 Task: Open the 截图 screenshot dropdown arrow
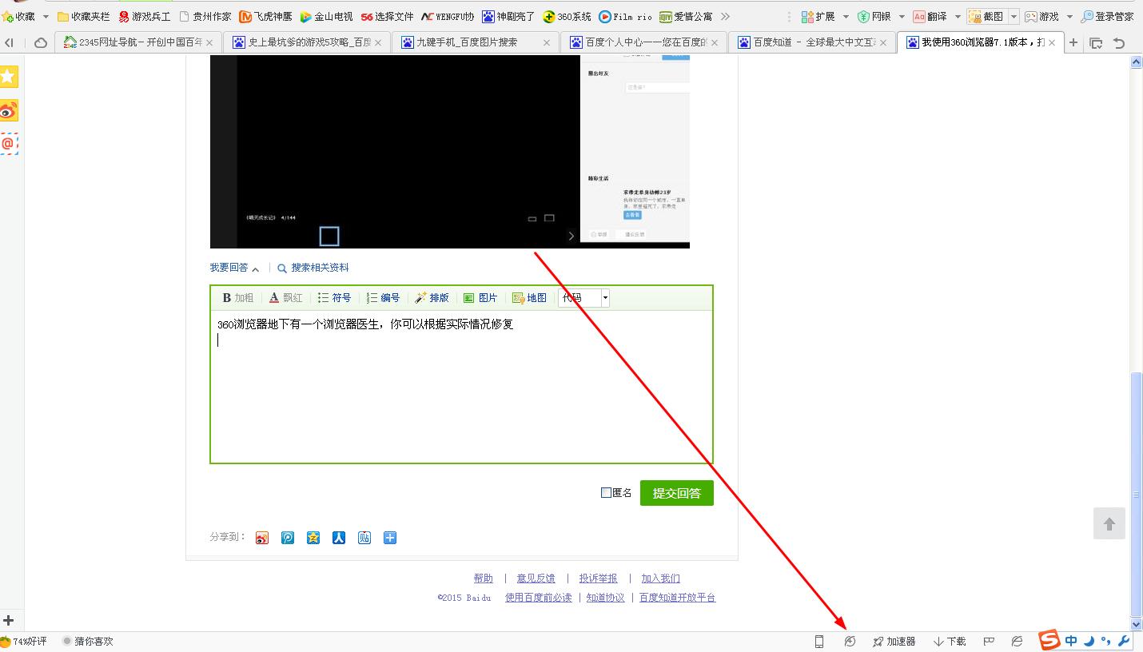[1014, 17]
